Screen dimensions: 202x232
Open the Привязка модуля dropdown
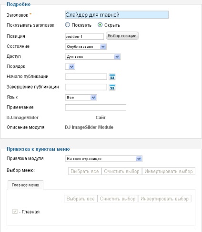point(104,159)
